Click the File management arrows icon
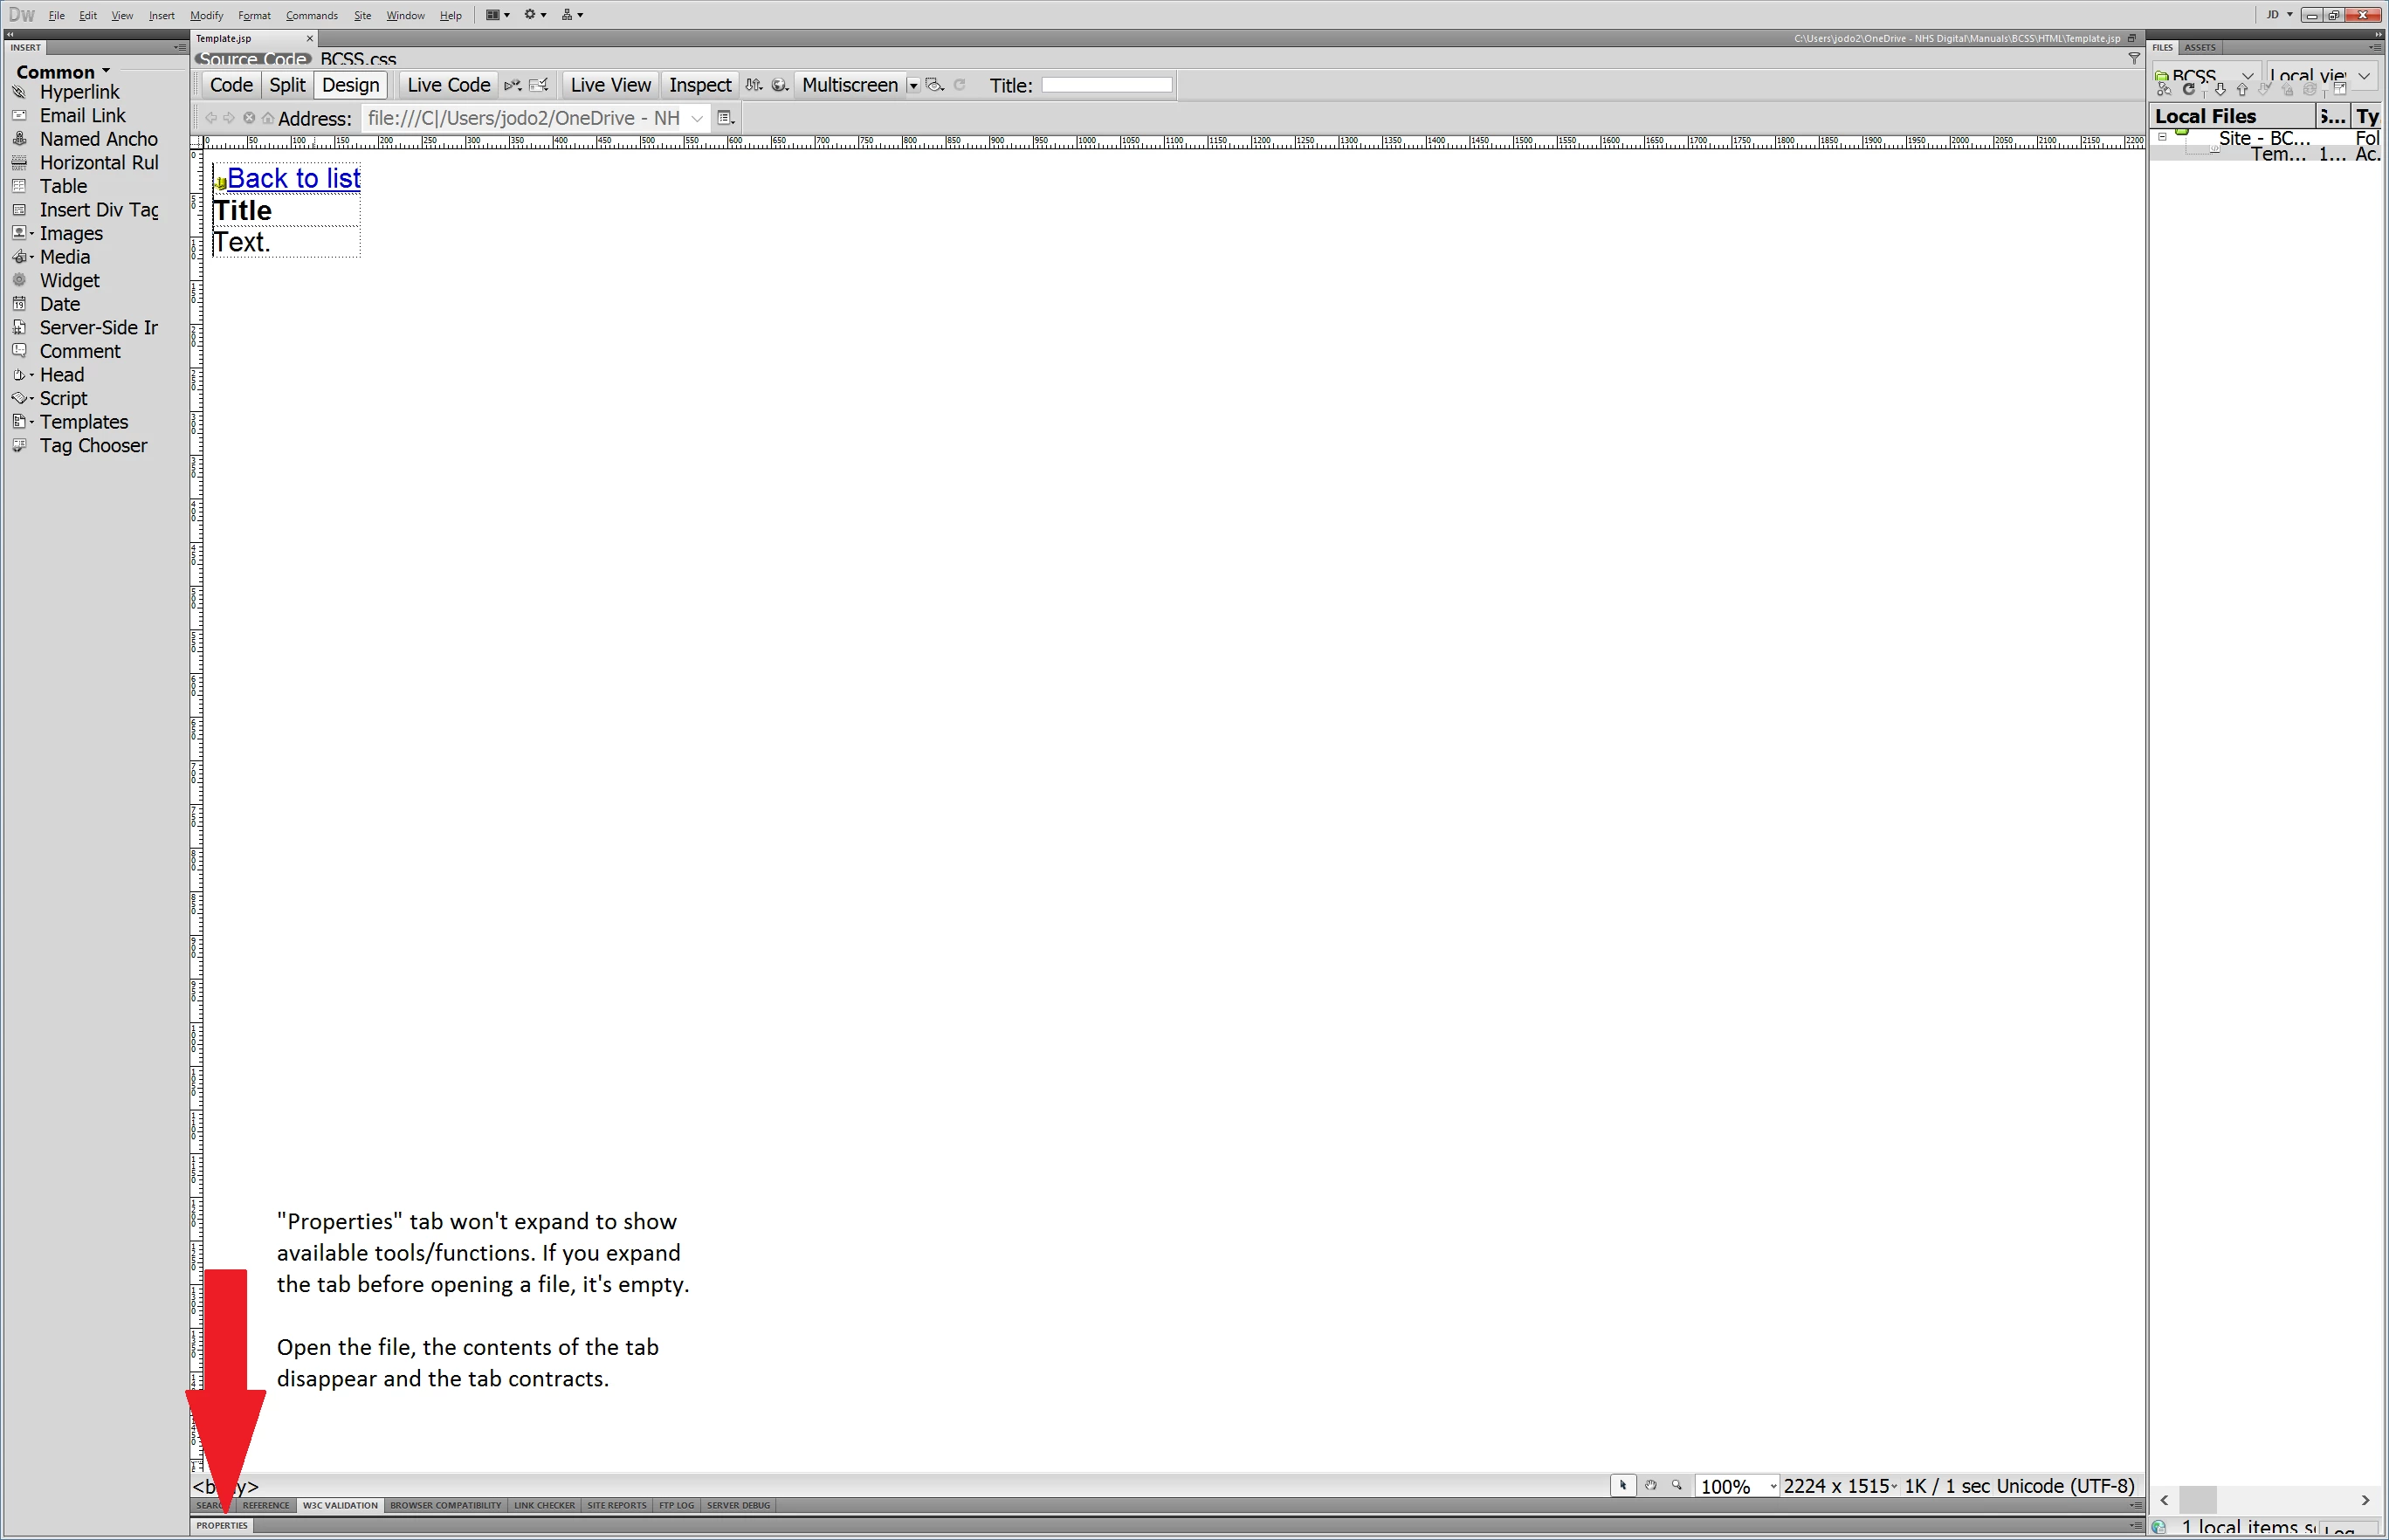This screenshot has width=2389, height=1540. pos(754,85)
